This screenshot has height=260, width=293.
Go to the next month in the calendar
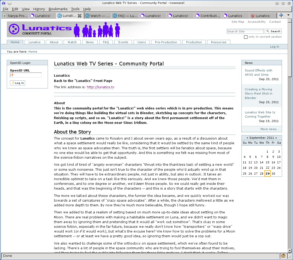tap(276, 138)
